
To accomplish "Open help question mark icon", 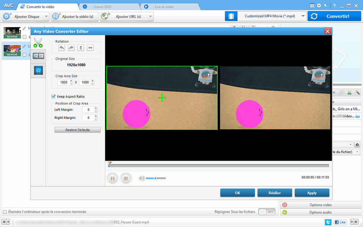I will [334, 6].
